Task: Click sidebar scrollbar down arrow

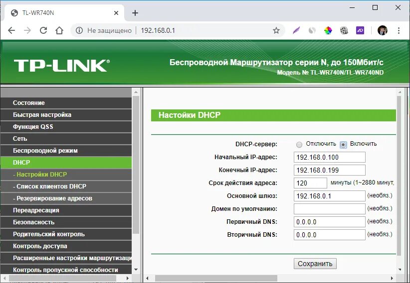Action: pos(136,270)
